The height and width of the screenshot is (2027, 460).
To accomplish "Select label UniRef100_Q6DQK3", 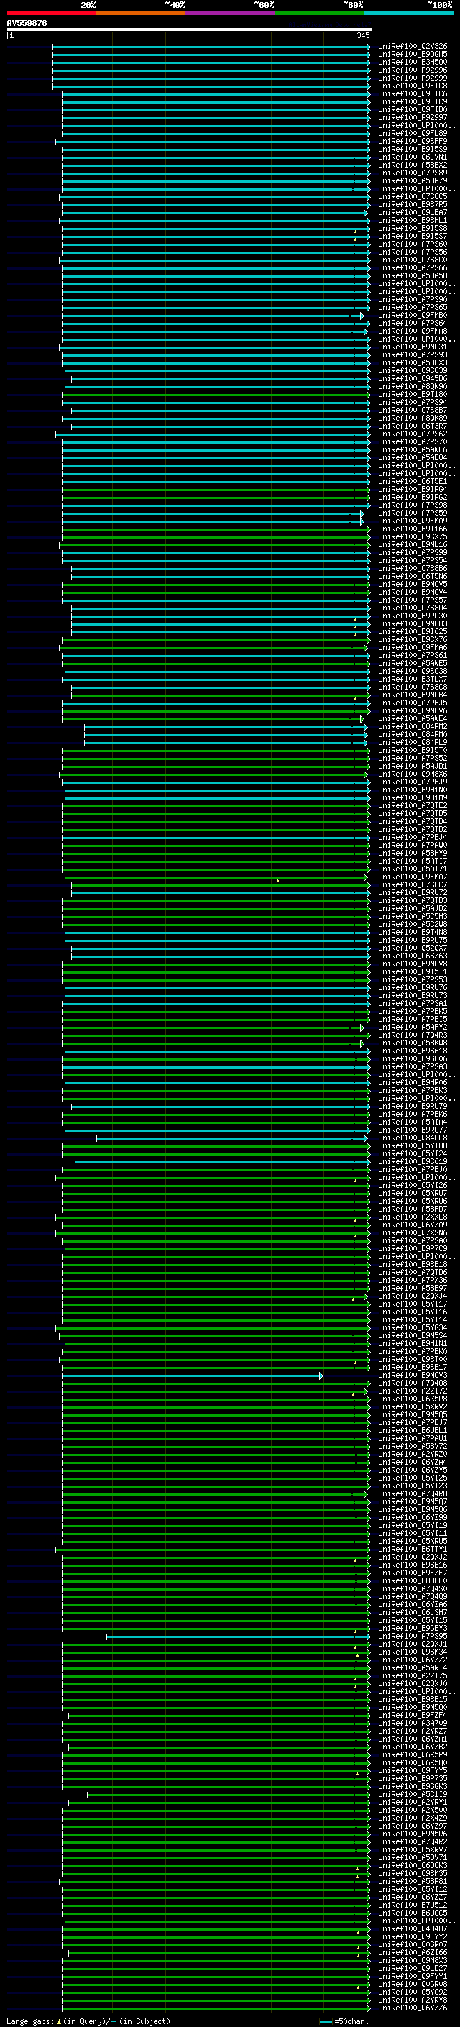I will pos(413,1866).
